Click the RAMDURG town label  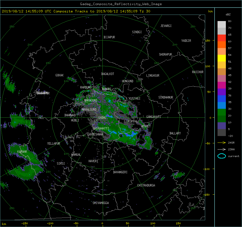86,87
